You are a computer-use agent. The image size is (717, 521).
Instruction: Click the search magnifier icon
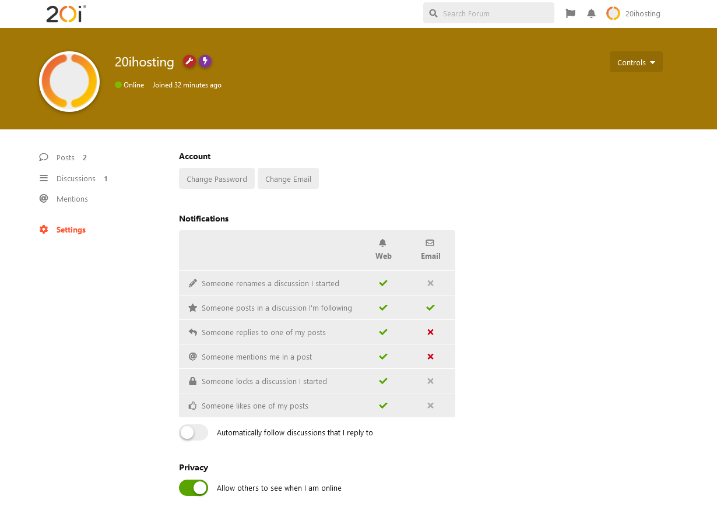pos(433,13)
